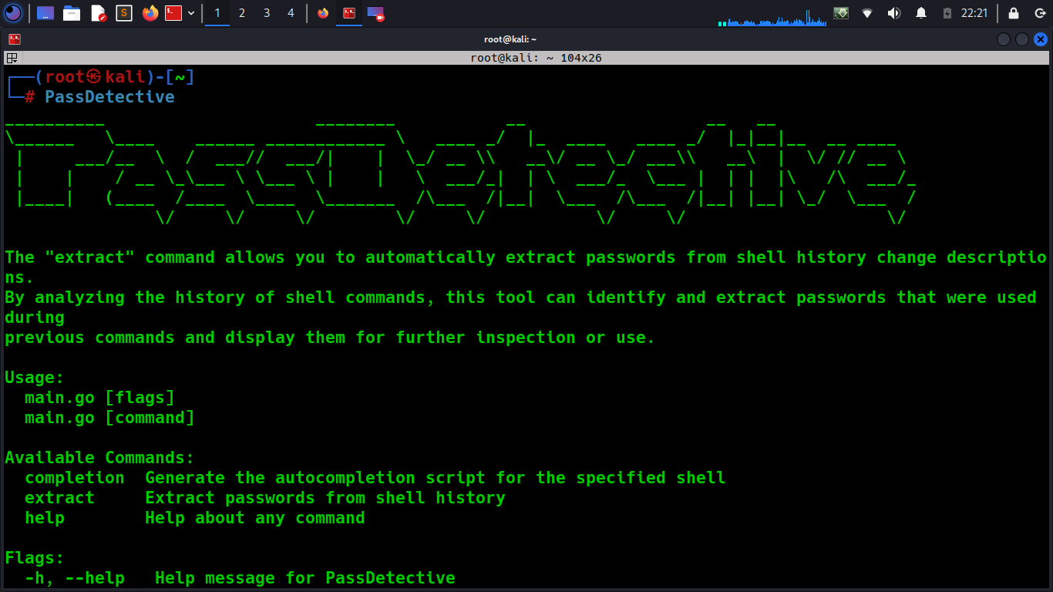The width and height of the screenshot is (1053, 592).
Task: Maximize the root@kali terminal window
Action: [x=1021, y=39]
